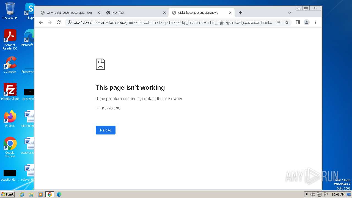Reload page using toolbar refresh icon

(59, 22)
